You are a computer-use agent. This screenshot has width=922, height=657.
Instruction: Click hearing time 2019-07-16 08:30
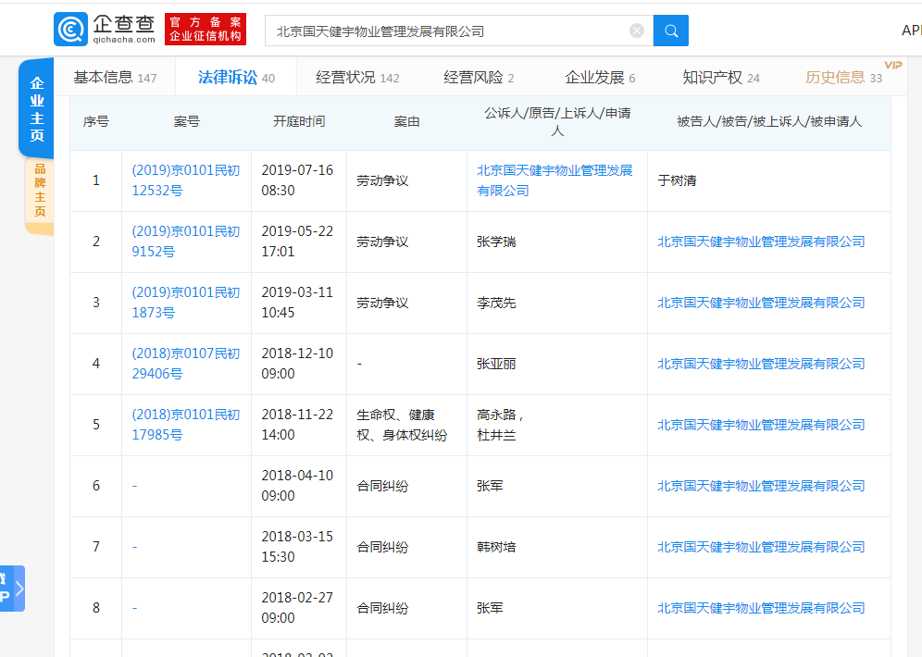tap(297, 180)
